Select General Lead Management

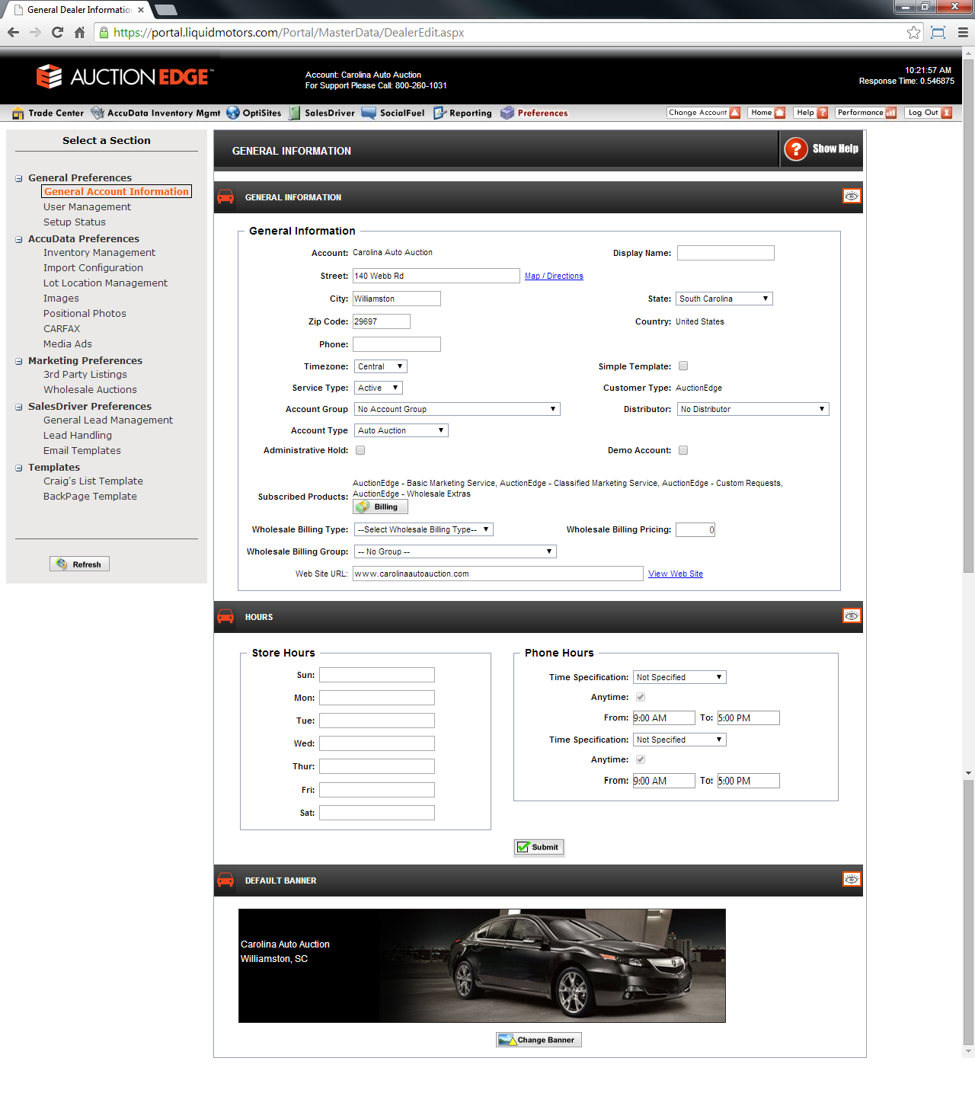tap(108, 420)
